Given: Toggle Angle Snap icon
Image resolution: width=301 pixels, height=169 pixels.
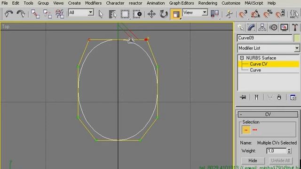Looking at the screenshot, I should [x=255, y=14].
